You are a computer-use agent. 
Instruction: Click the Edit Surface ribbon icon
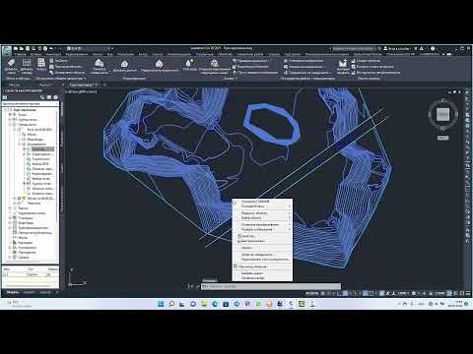coord(159,63)
